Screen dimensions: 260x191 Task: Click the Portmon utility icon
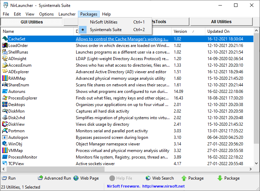tap(5, 131)
